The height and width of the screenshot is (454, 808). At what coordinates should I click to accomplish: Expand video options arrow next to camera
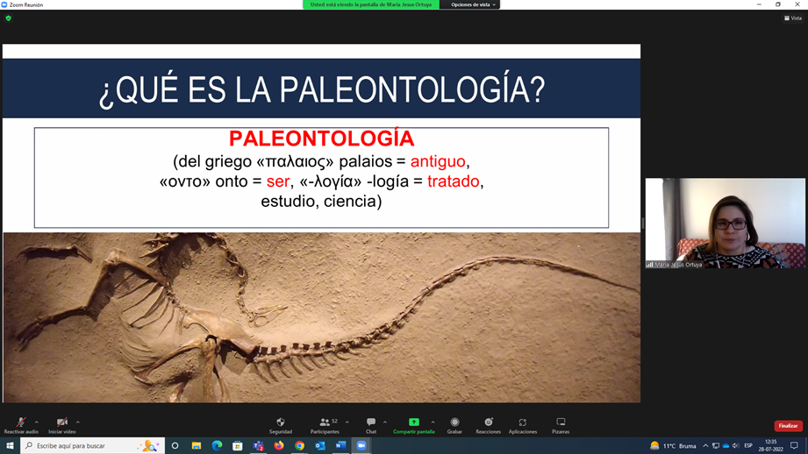pos(78,422)
